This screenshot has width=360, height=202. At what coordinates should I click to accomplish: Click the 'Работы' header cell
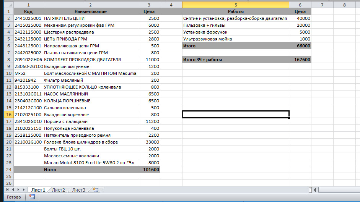[236, 11]
